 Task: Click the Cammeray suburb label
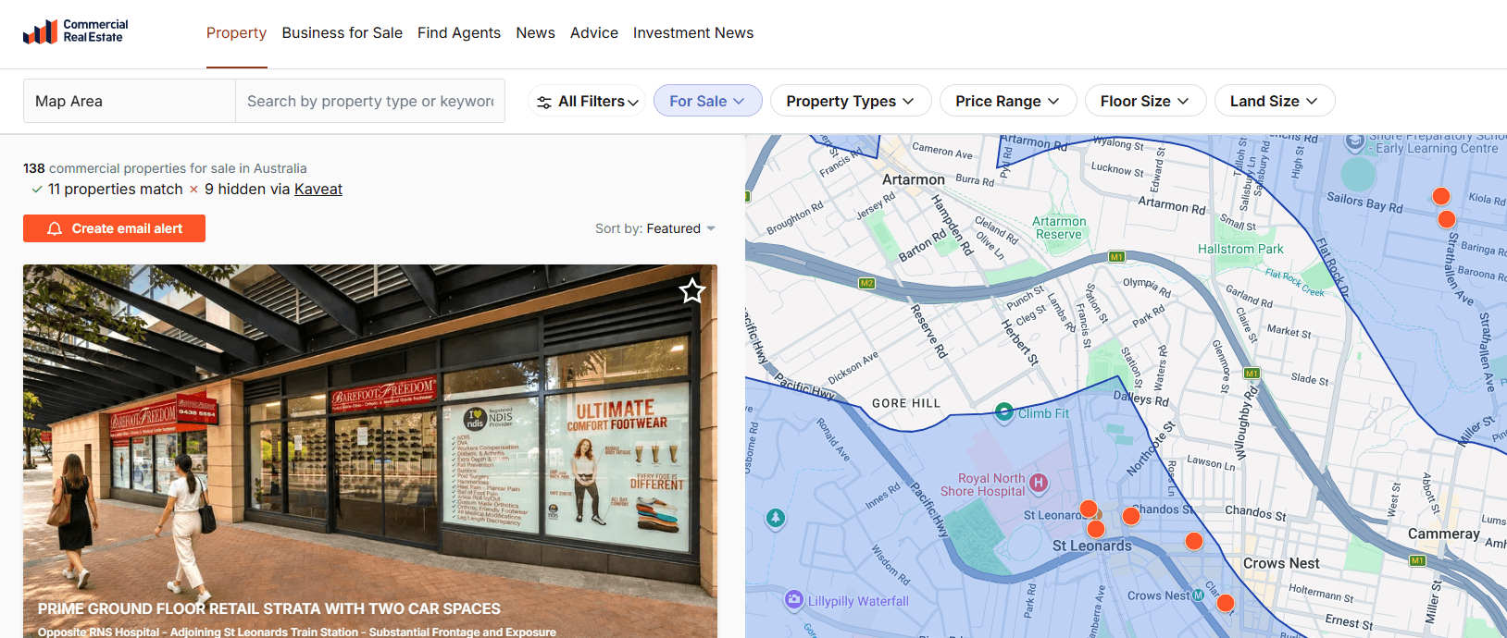[1443, 534]
